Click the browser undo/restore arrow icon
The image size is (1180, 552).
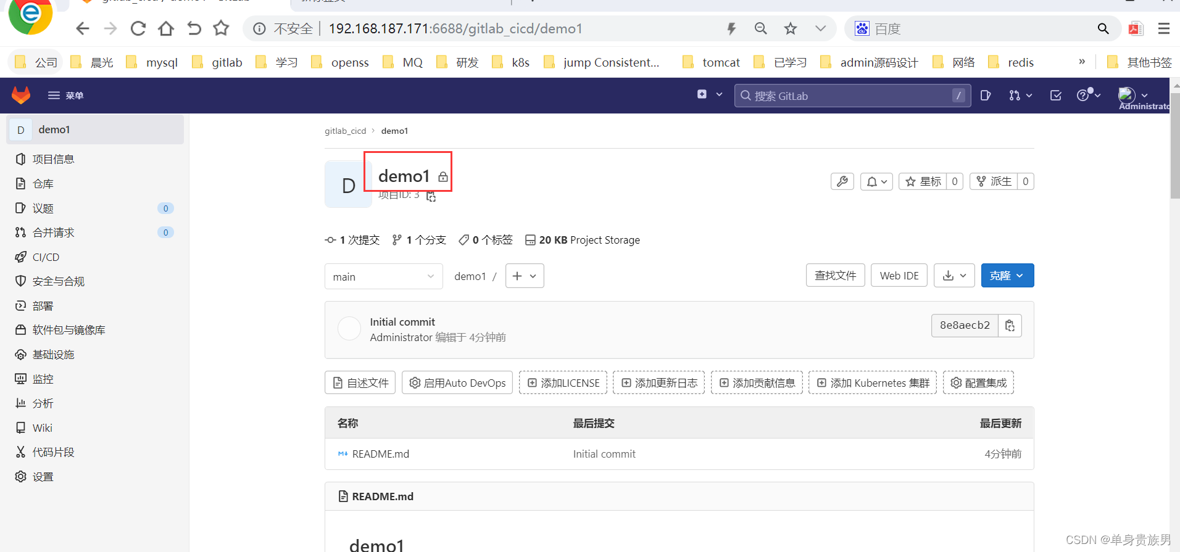(x=194, y=28)
